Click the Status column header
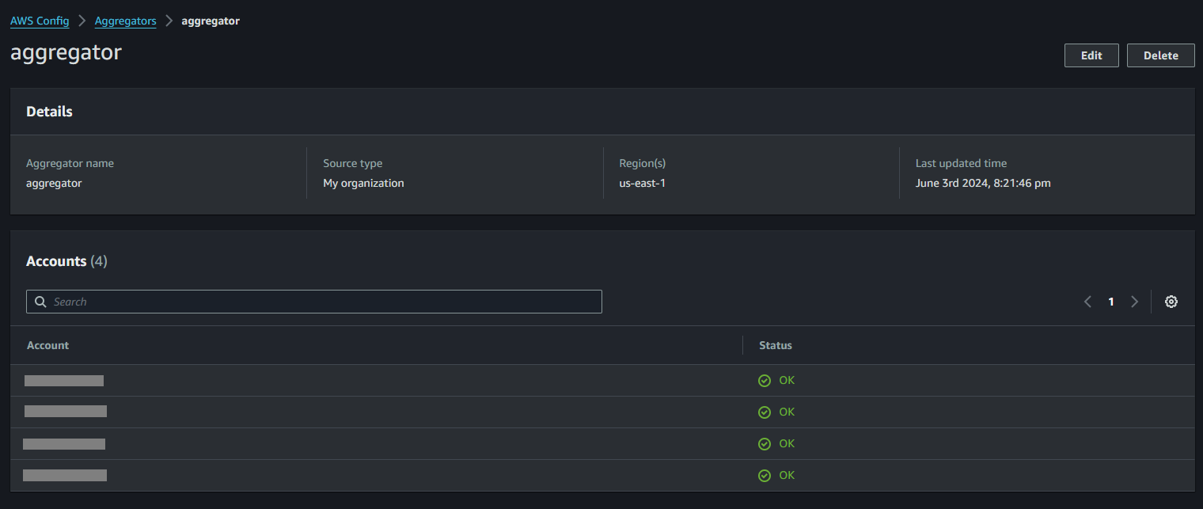Image resolution: width=1203 pixels, height=509 pixels. tap(776, 345)
